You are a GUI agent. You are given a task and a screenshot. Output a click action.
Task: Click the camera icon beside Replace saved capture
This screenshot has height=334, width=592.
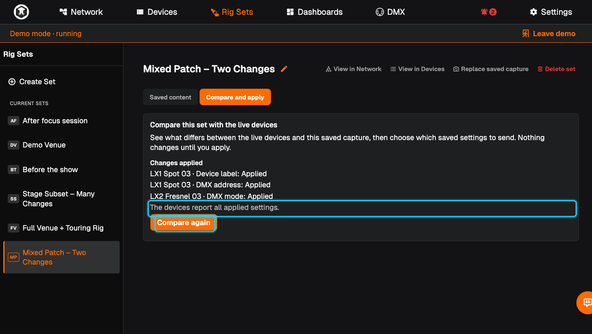456,69
